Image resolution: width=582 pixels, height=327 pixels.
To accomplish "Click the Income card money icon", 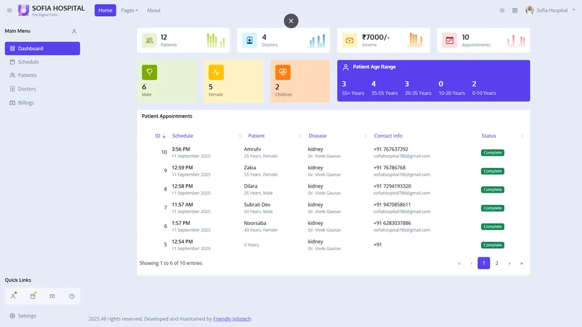I will [350, 41].
